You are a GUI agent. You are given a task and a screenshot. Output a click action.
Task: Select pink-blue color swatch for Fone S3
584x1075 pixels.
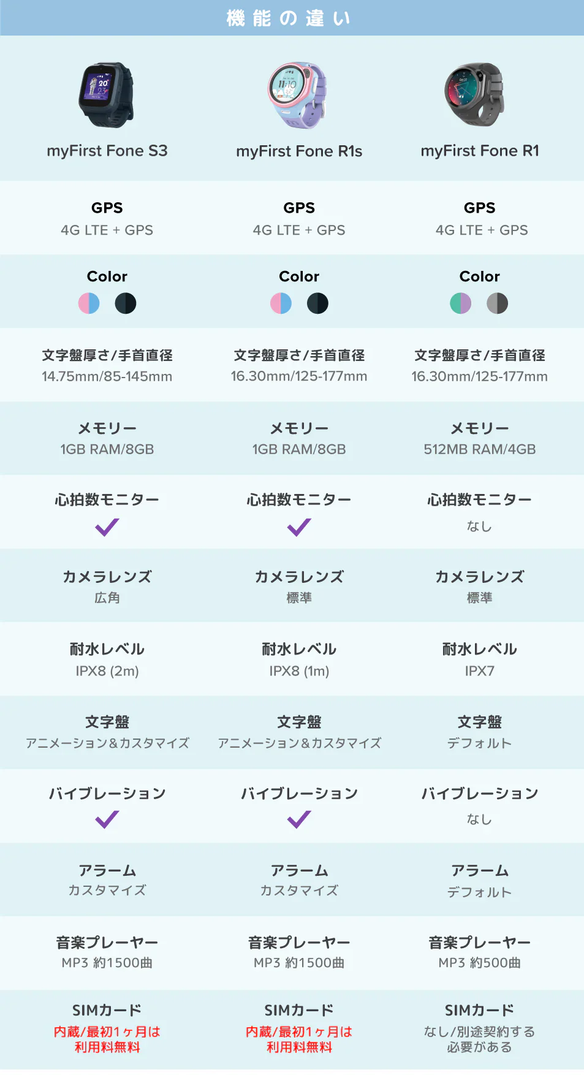(89, 303)
